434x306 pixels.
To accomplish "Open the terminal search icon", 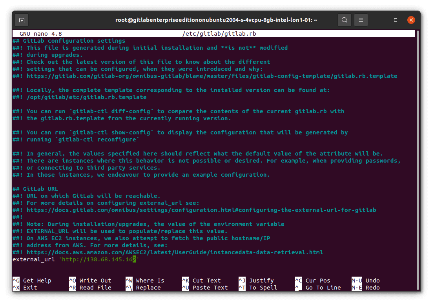I will 345,20.
